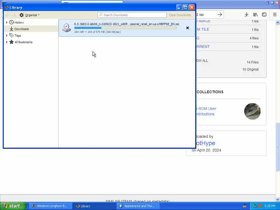
Task: Click the browser vertical scrollbar thumb
Action: [278, 147]
